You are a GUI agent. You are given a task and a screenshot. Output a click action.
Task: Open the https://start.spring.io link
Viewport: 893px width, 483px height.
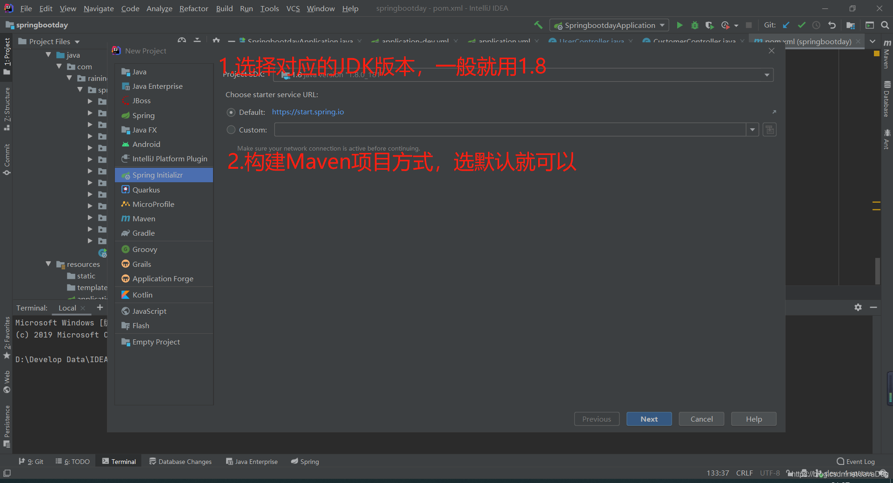tap(308, 112)
